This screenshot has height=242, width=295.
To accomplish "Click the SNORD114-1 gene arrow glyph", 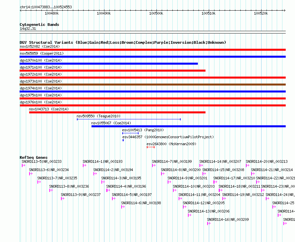I will [85, 165].
